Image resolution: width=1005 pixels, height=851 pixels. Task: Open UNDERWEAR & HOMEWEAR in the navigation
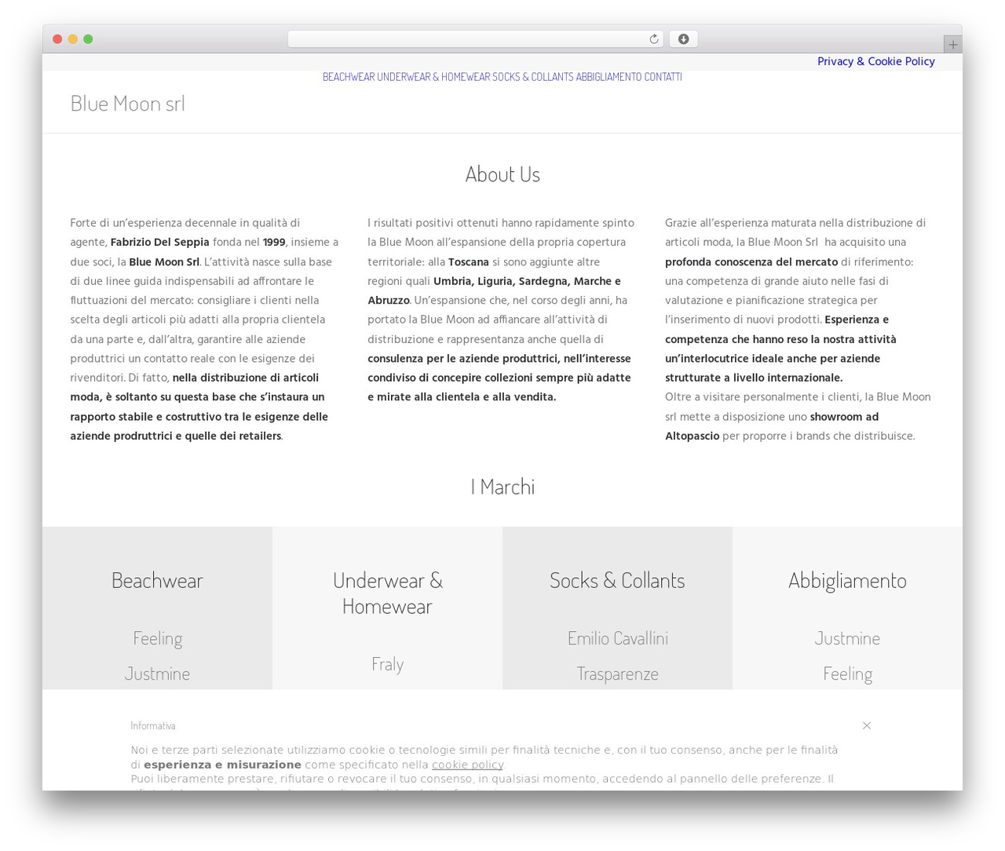click(433, 77)
